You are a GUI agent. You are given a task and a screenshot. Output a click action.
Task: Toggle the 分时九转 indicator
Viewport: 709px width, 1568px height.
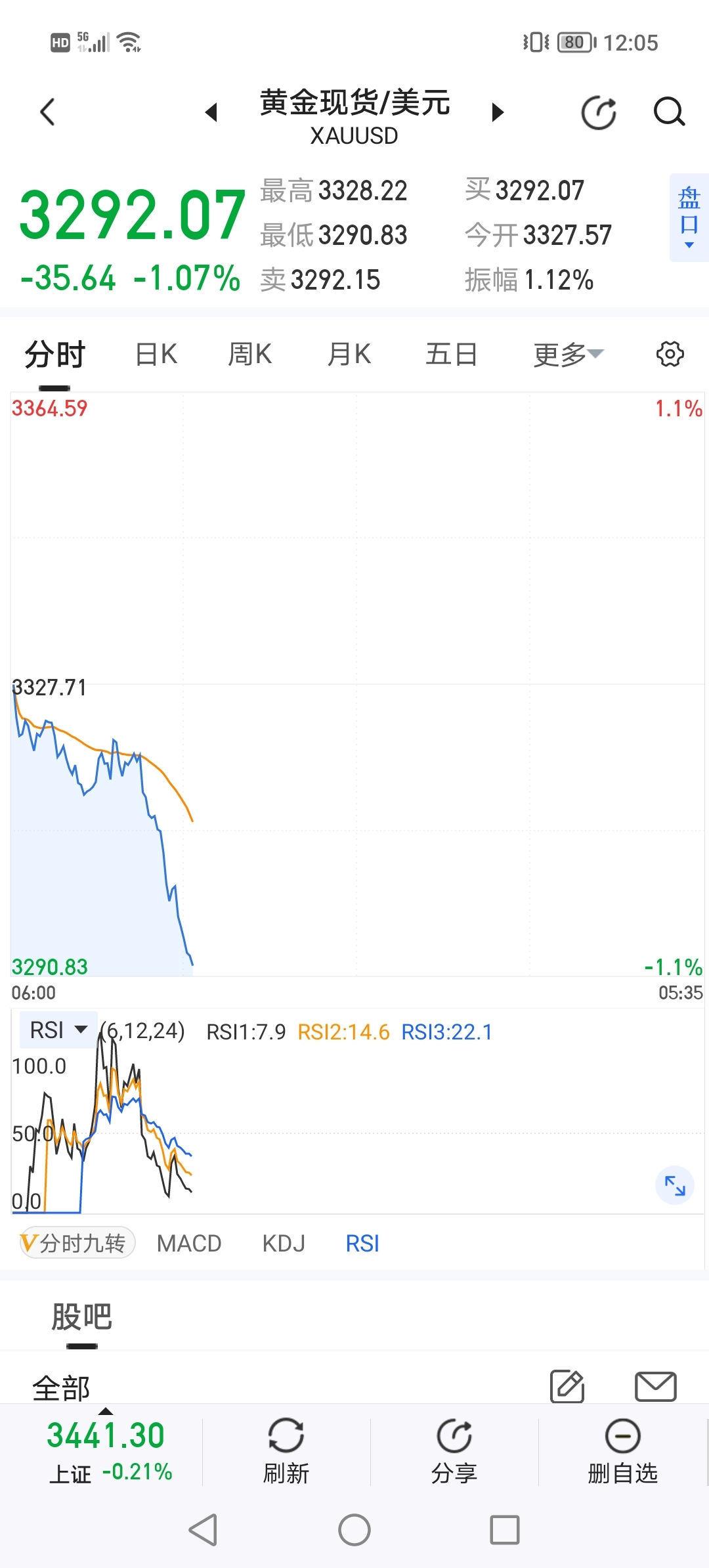(77, 1243)
